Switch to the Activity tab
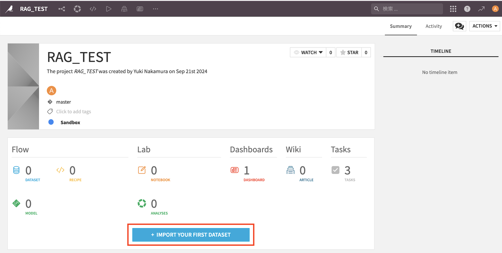This screenshot has width=502, height=253. click(434, 26)
